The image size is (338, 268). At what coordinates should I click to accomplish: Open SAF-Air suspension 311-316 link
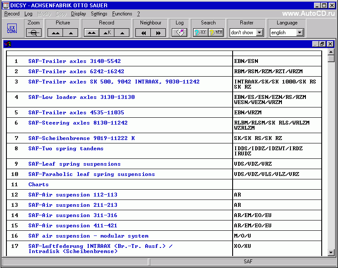pos(73,215)
